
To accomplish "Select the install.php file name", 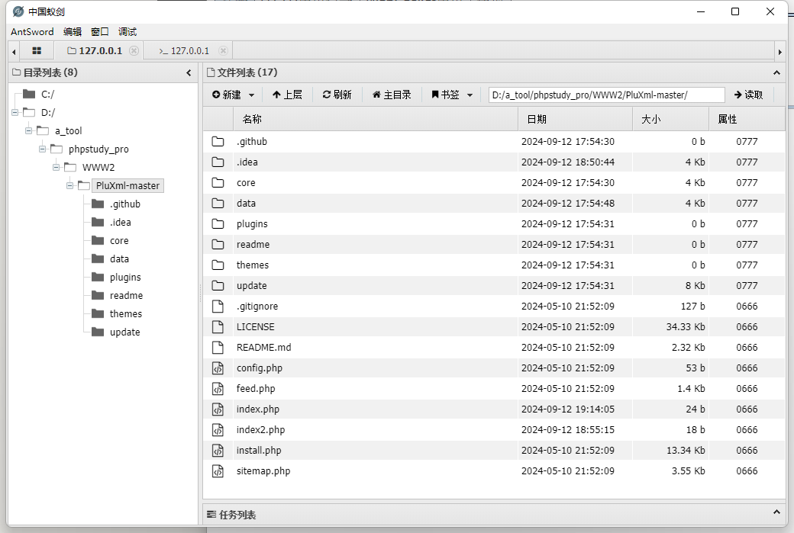I will (259, 450).
